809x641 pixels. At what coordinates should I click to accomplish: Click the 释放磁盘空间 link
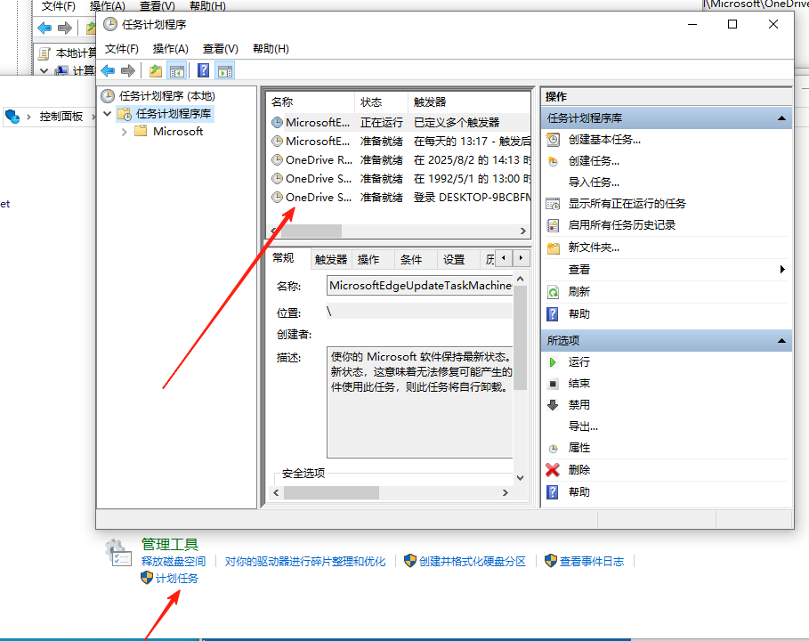point(174,561)
